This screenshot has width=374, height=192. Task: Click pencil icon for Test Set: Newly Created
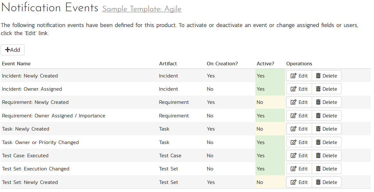point(293,182)
